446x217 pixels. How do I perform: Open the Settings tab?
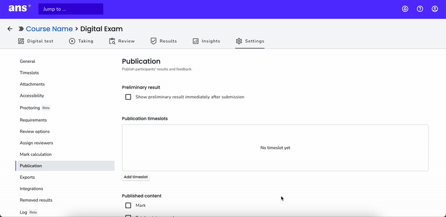coord(250,41)
